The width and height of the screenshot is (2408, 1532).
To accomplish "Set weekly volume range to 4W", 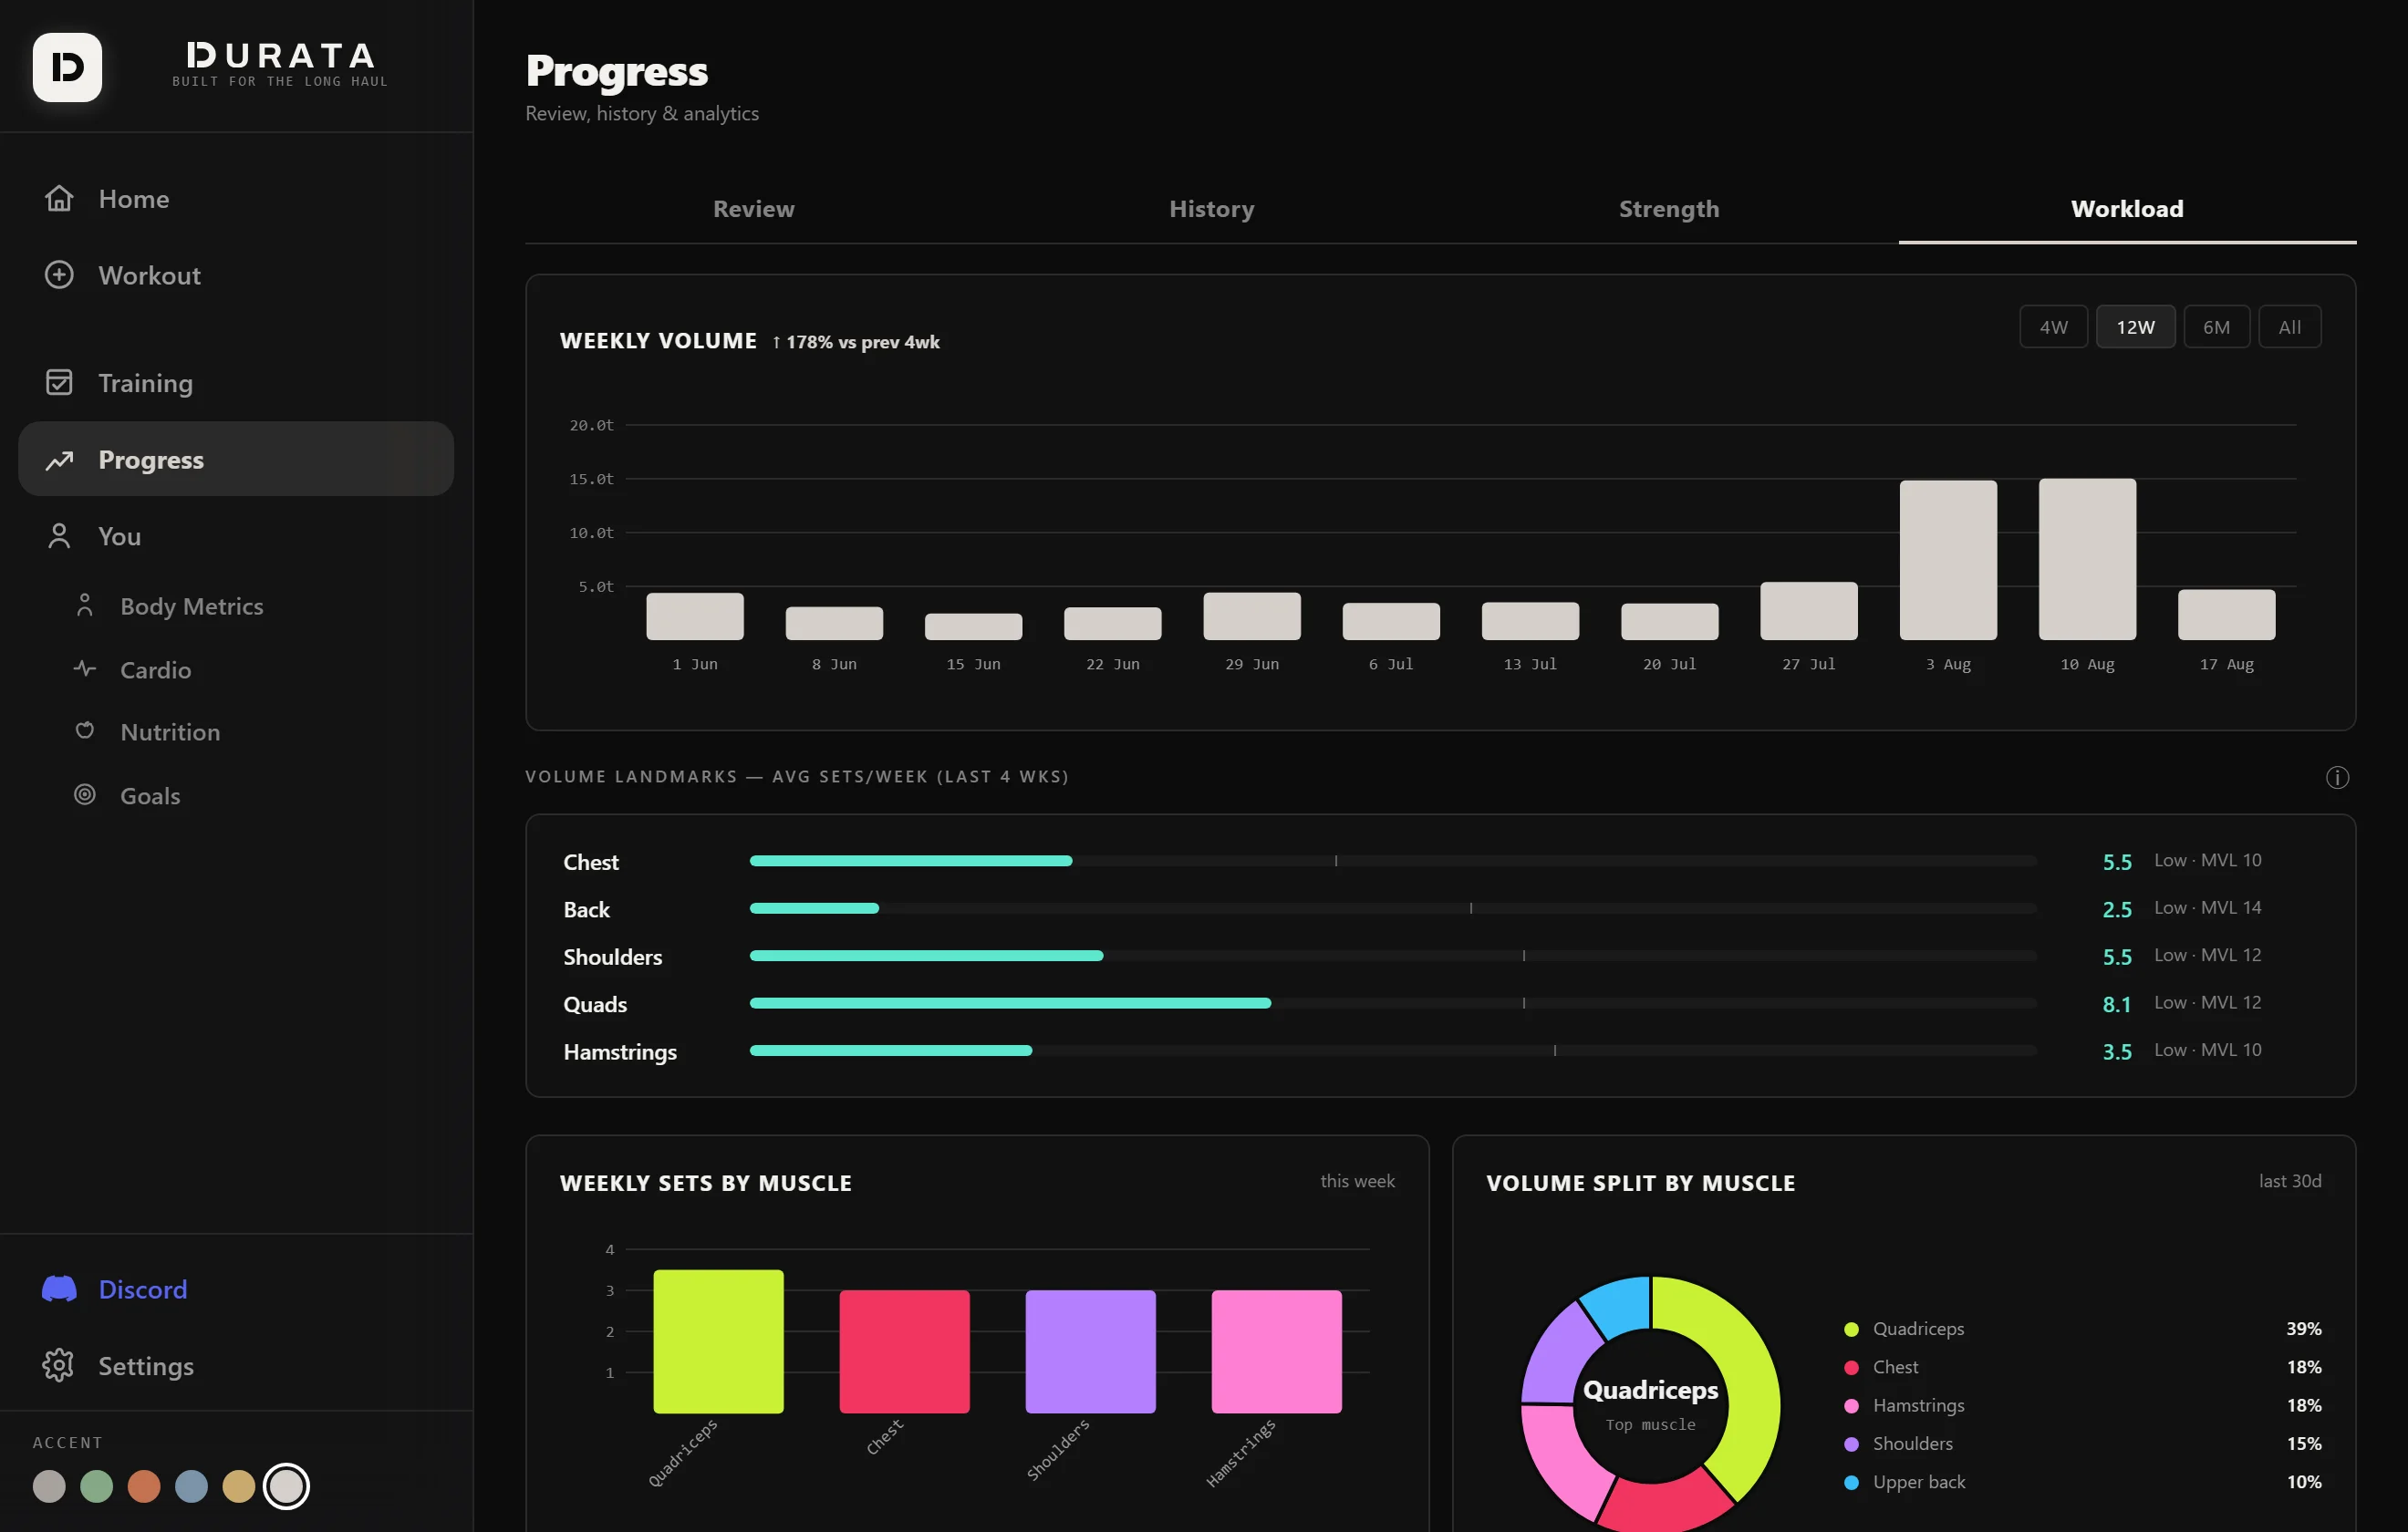I will point(2053,326).
